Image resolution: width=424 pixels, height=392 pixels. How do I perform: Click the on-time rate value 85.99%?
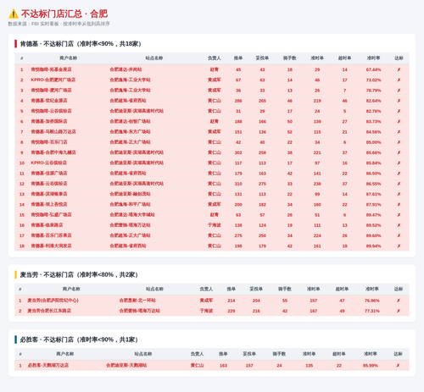point(371,365)
